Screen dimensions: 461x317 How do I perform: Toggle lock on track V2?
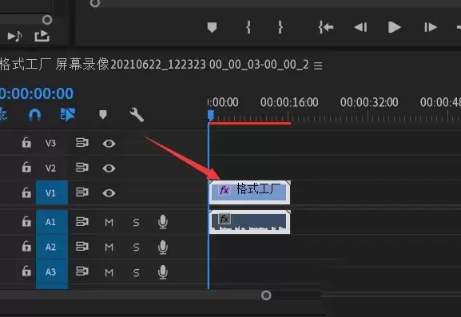click(26, 167)
